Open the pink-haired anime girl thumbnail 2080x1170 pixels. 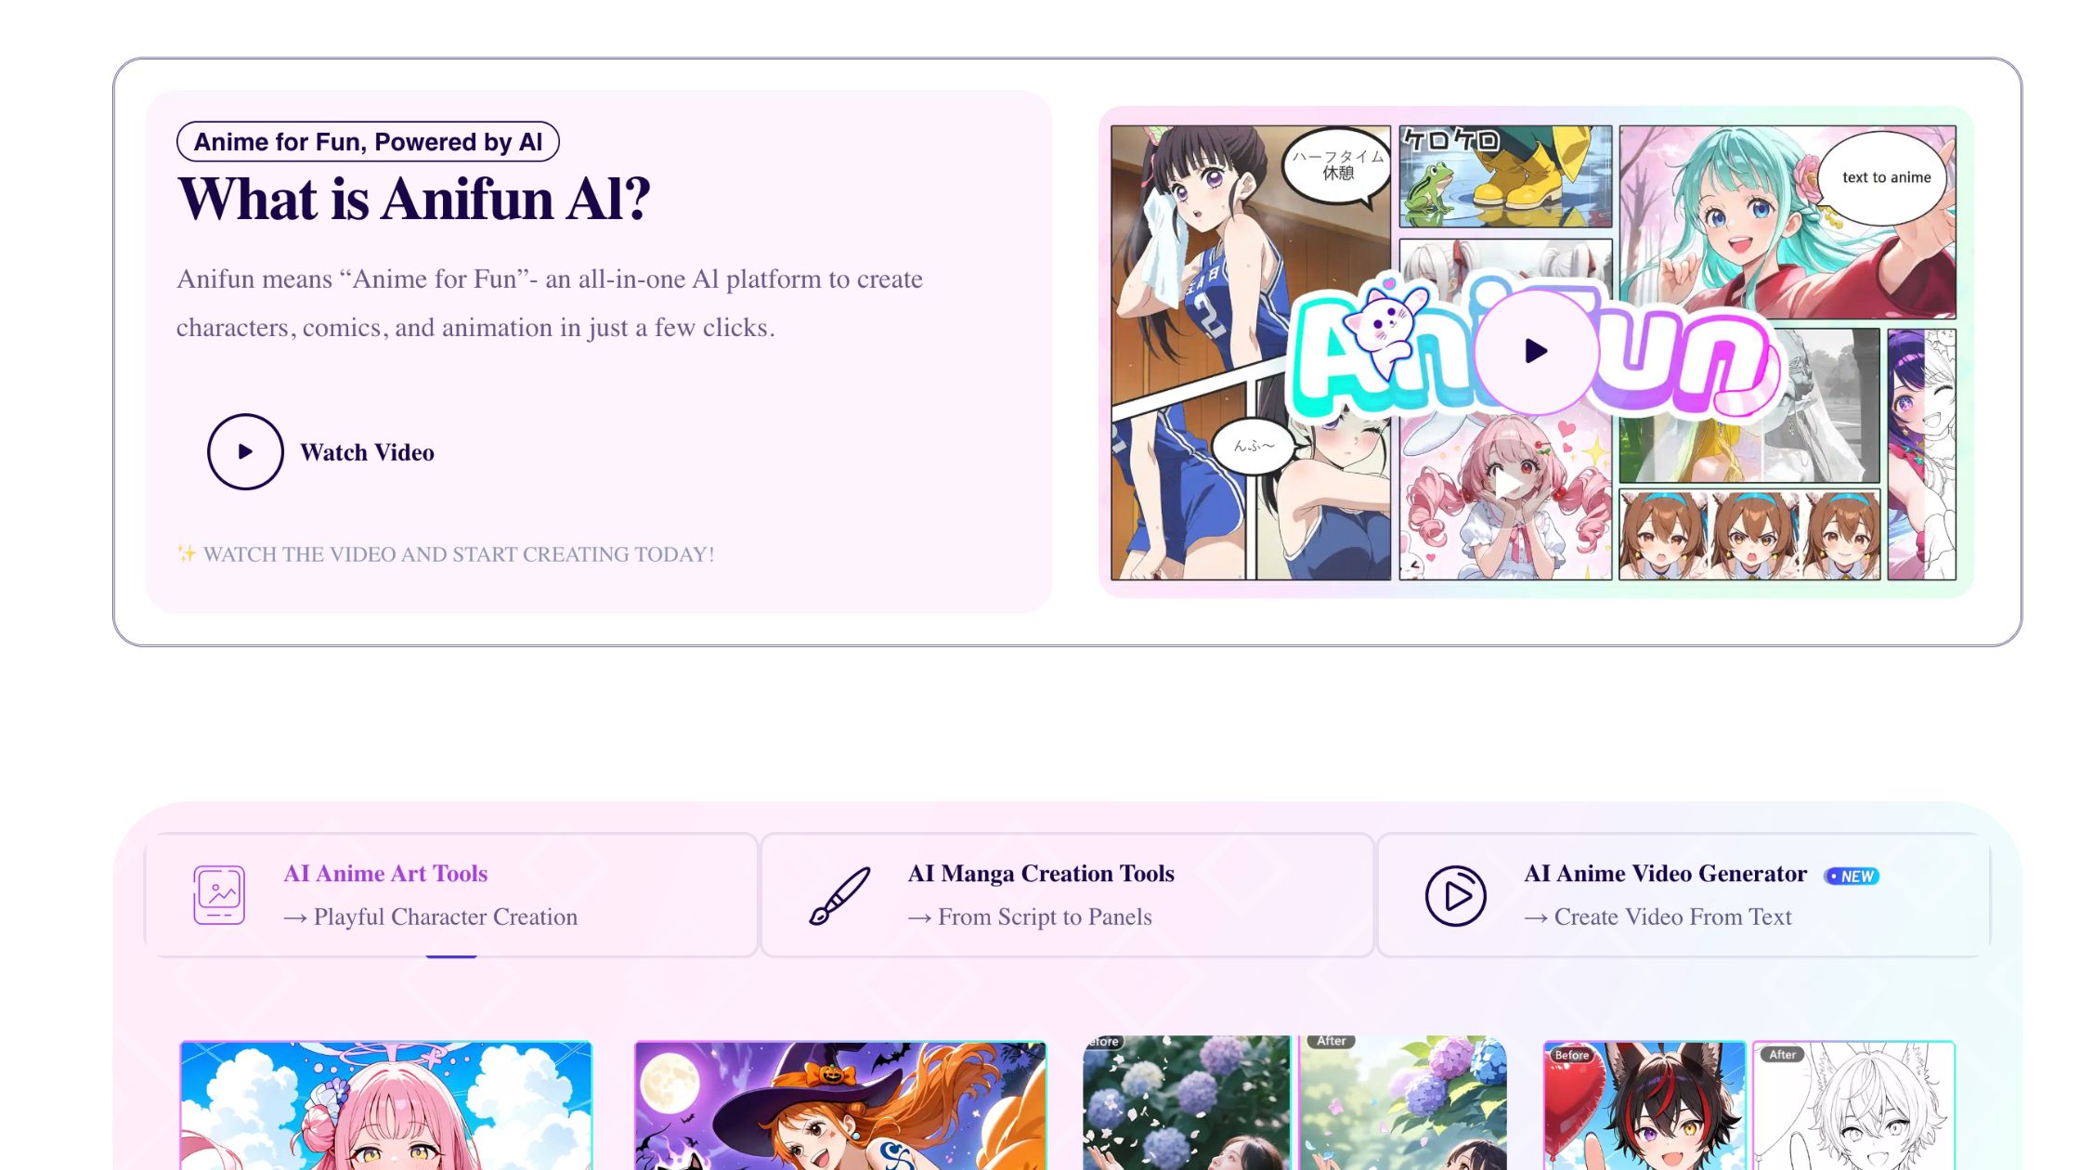click(385, 1105)
